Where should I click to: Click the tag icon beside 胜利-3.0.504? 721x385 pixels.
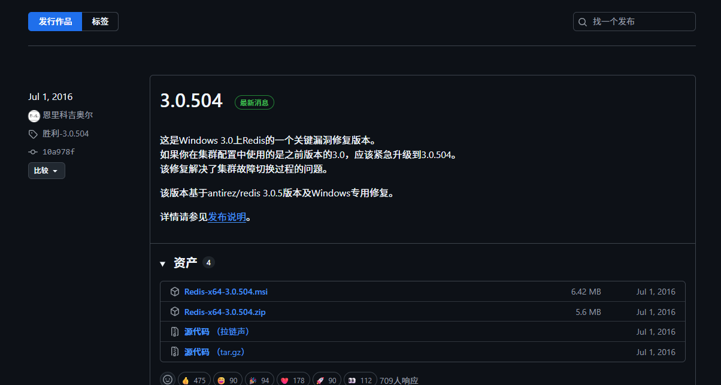coord(33,134)
